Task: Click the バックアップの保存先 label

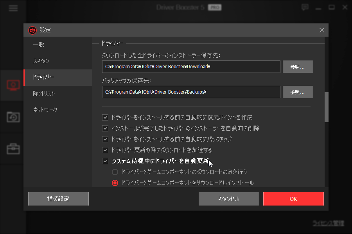Action: point(126,81)
